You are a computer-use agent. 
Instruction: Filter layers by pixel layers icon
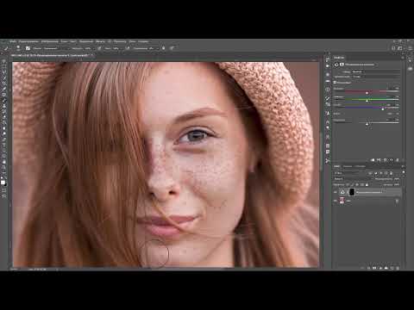point(370,173)
